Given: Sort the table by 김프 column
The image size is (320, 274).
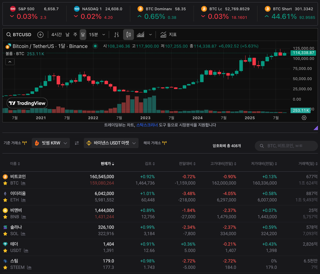Looking at the screenshot, I should [x=147, y=163].
